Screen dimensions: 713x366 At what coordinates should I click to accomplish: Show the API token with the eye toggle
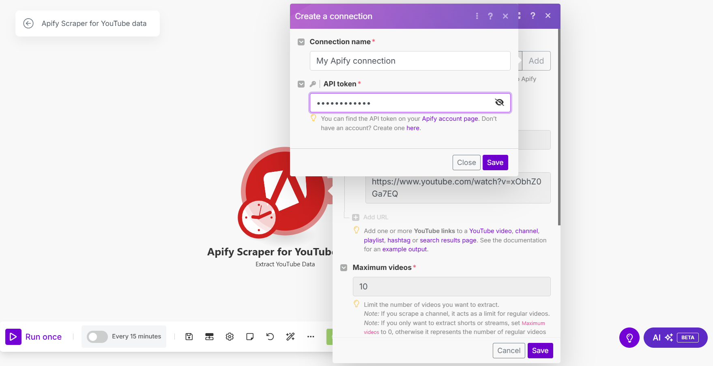click(x=499, y=102)
